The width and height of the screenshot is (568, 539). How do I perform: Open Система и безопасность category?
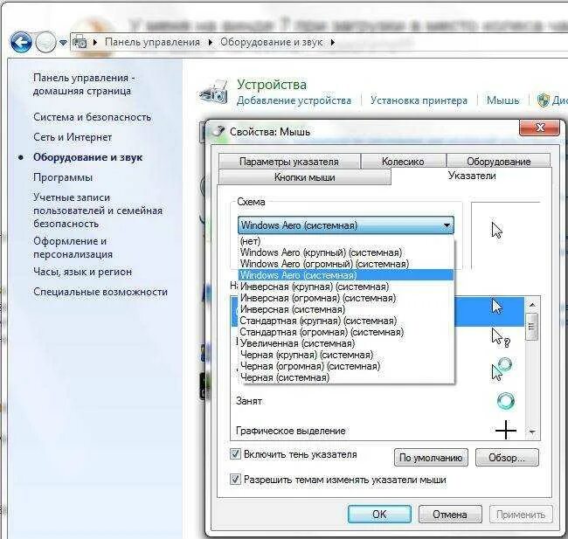coord(92,117)
